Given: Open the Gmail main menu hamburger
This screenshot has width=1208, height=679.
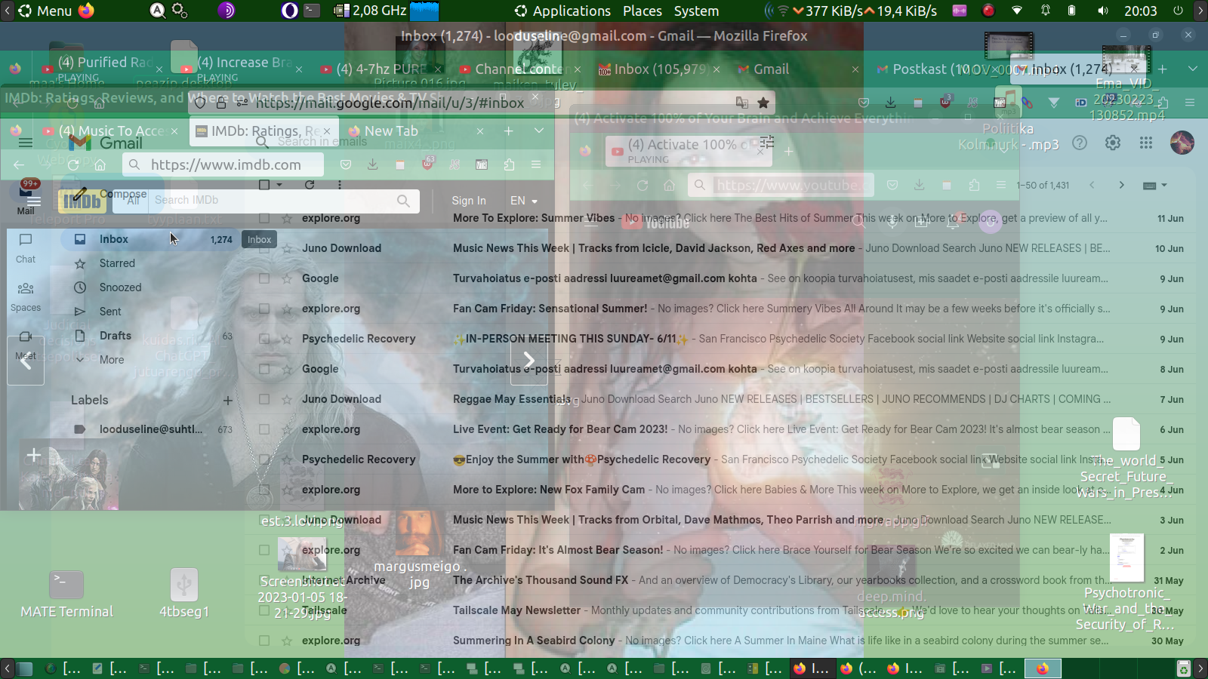Looking at the screenshot, I should [x=26, y=143].
